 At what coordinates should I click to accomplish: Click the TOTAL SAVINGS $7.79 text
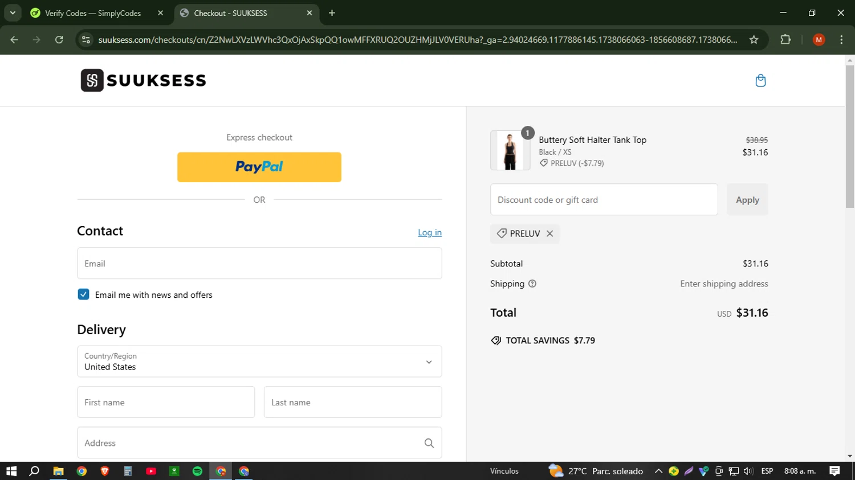pos(550,340)
